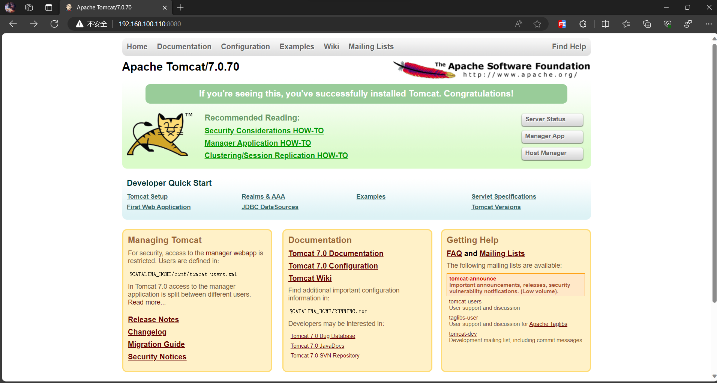The height and width of the screenshot is (383, 717).
Task: Open Home in the navigation bar
Action: (137, 47)
